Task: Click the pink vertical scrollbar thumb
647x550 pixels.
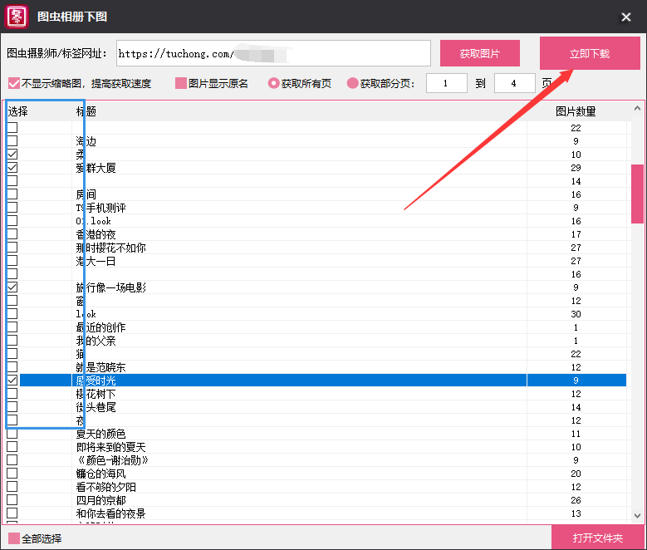Action: 637,194
